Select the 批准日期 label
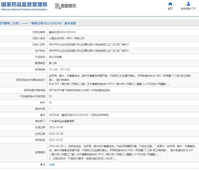 (x=40, y=127)
